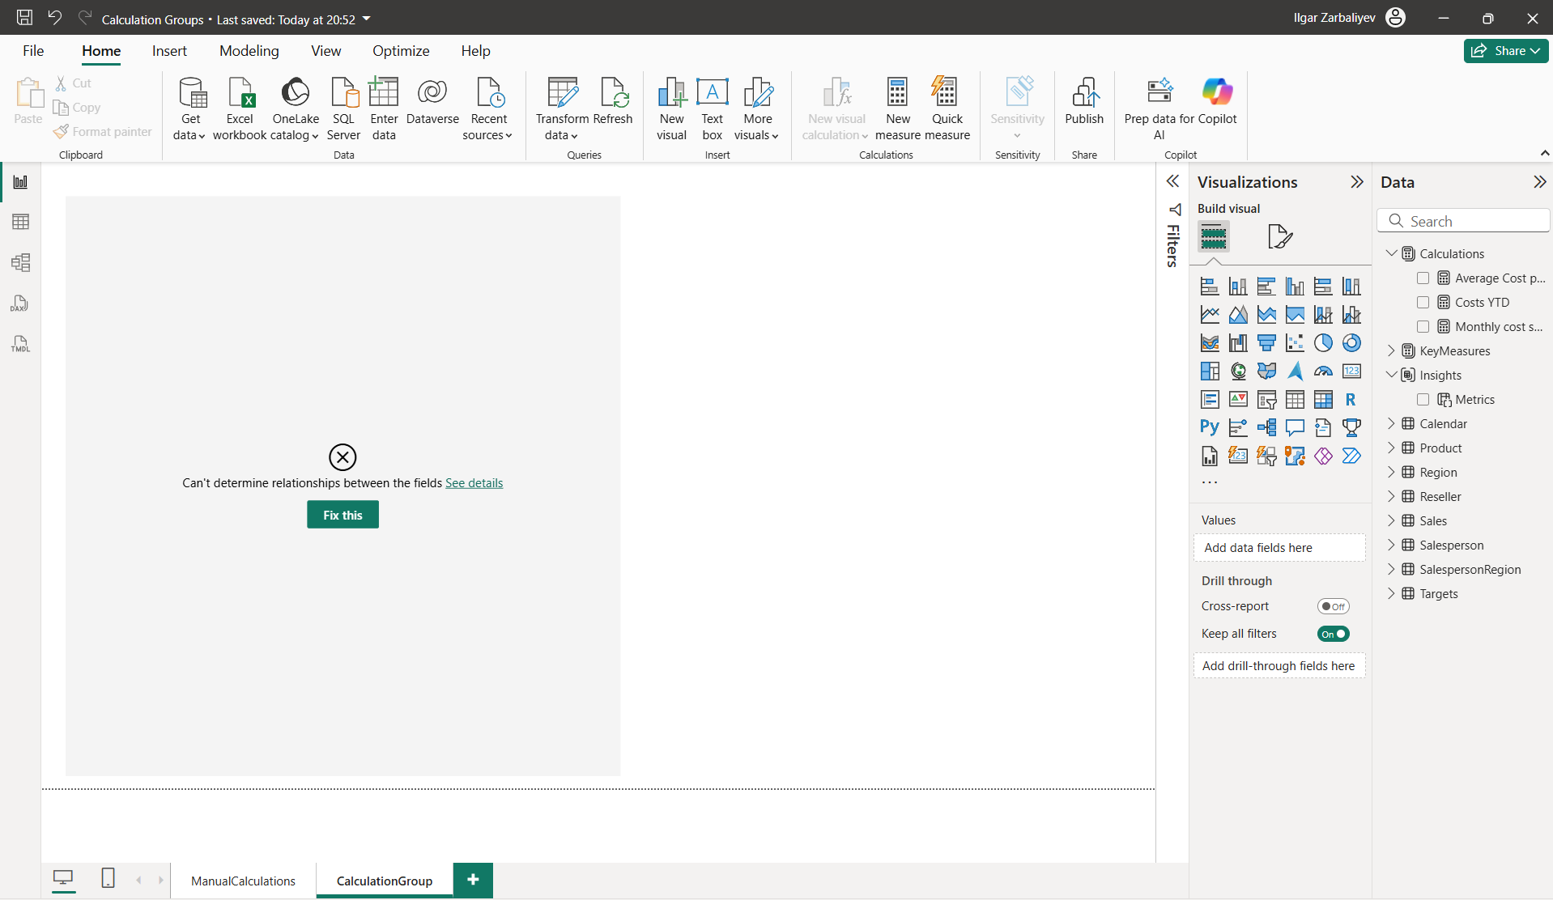Click the Add drill-through fields here well
This screenshot has width=1553, height=900.
coord(1279,666)
